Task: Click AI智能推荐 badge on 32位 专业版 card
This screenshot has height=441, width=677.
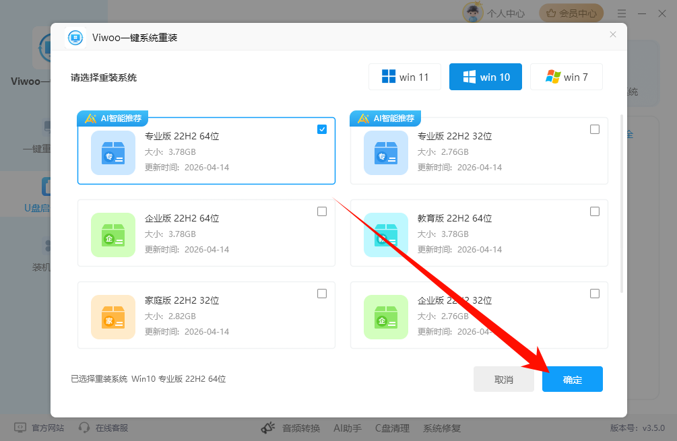Action: pos(385,118)
